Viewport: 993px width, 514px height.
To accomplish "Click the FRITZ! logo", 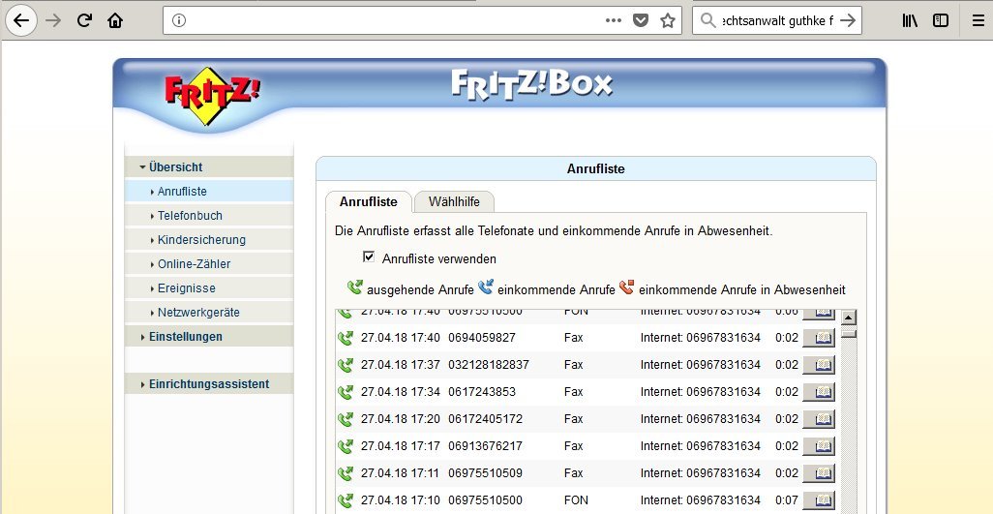I will (212, 96).
